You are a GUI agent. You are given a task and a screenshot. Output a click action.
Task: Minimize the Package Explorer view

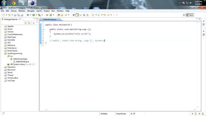[x=34, y=19]
